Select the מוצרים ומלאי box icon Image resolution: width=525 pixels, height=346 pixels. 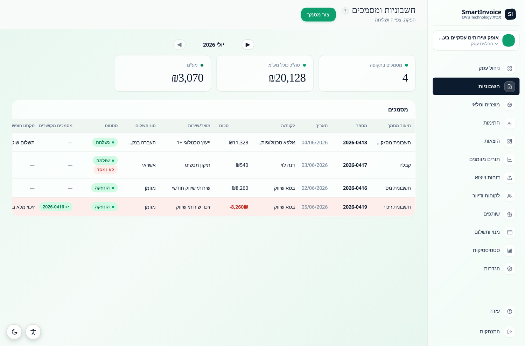click(510, 105)
